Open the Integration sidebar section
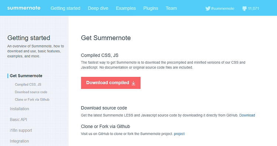277x146 pixels. tap(19, 141)
